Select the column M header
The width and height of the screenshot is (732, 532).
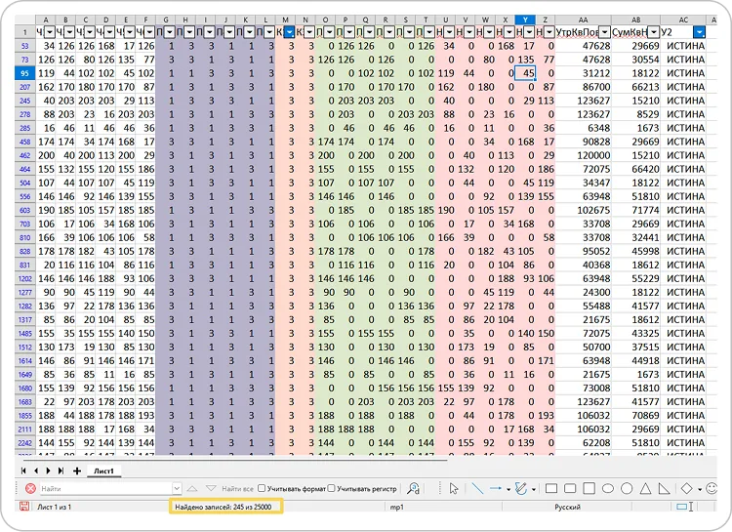pos(285,20)
